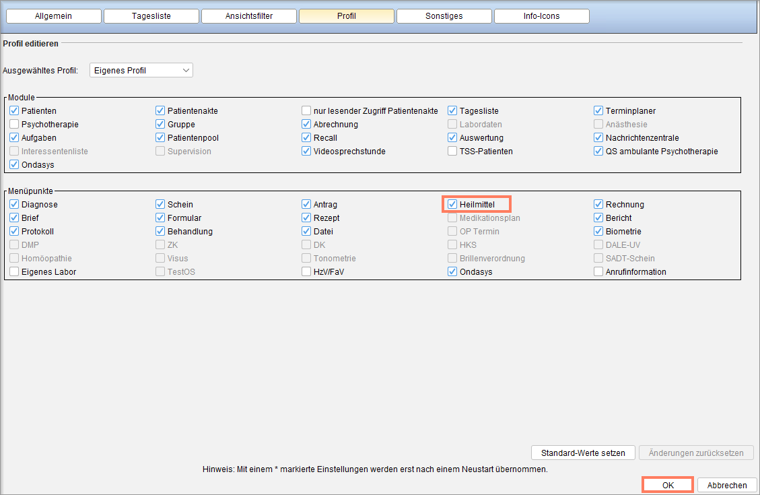Go to the Ansichtsfilter tab
The image size is (760, 495).
(x=248, y=16)
